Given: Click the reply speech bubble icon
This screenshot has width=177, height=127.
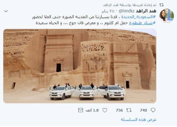Looking at the screenshot, I should [153, 110].
